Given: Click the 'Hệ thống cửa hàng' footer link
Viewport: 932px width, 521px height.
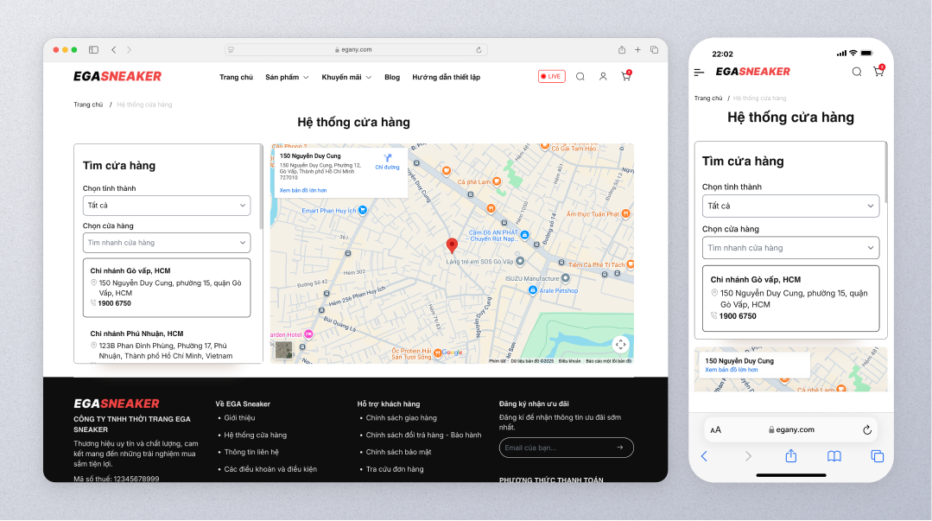Looking at the screenshot, I should pyautogui.click(x=255, y=435).
